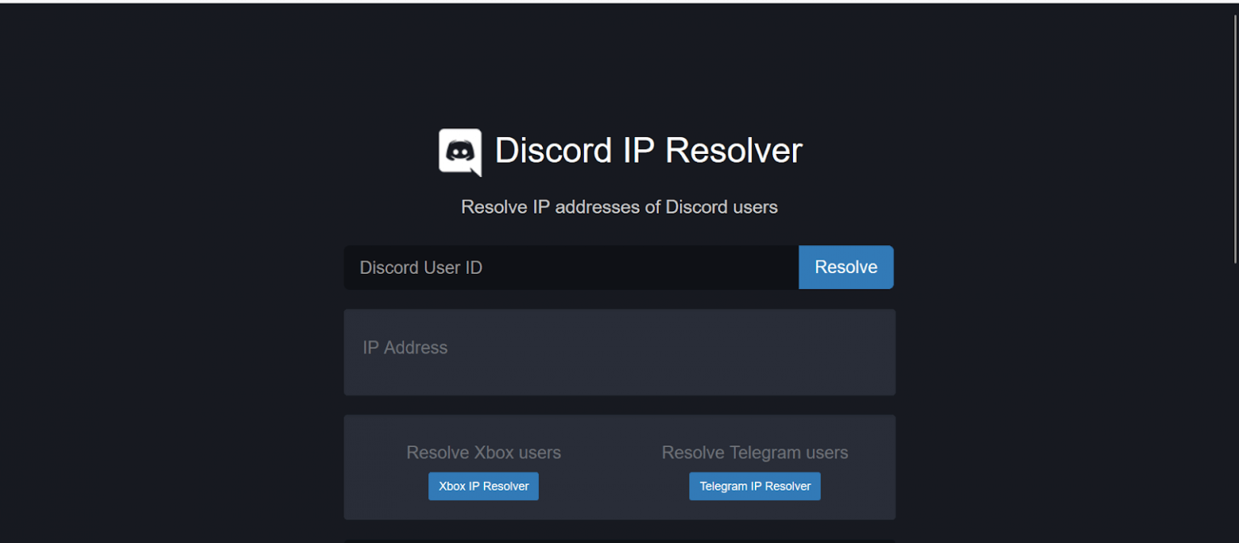
Task: Open the Xbox IP Resolver page
Action: 483,487
